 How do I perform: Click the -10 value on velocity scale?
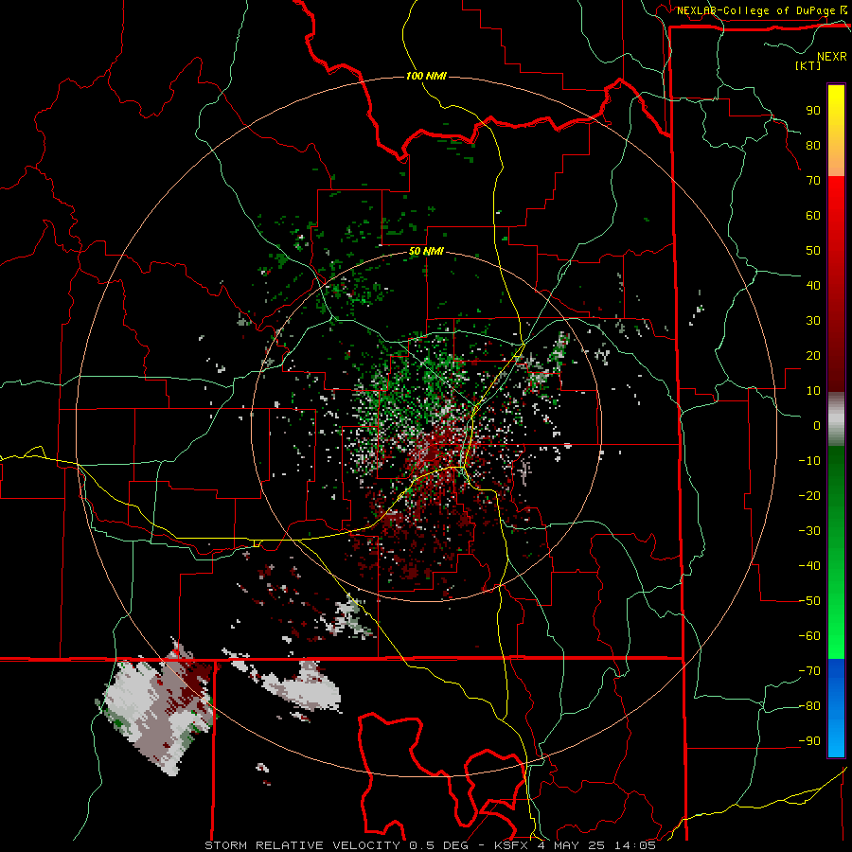(x=809, y=461)
